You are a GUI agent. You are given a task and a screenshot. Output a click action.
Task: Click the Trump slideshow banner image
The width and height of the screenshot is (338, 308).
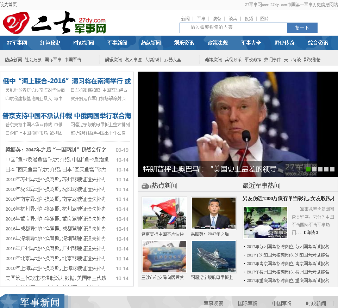(x=238, y=124)
